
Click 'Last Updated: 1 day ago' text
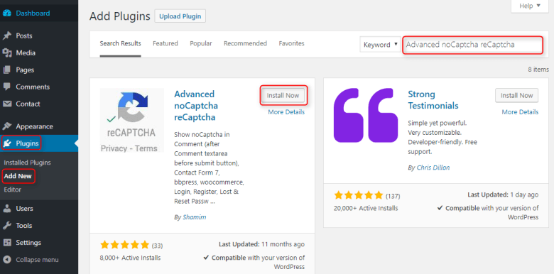[x=503, y=194]
